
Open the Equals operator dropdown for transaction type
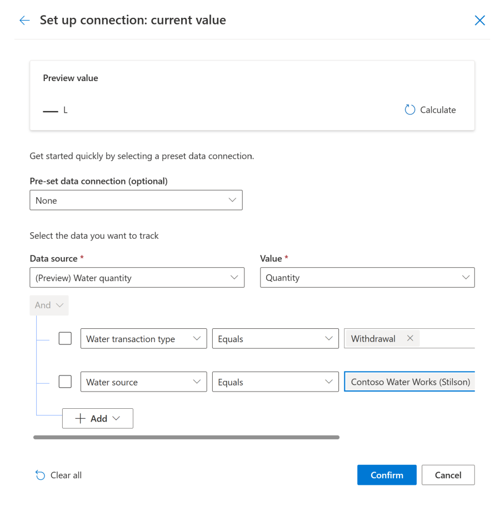(330, 338)
